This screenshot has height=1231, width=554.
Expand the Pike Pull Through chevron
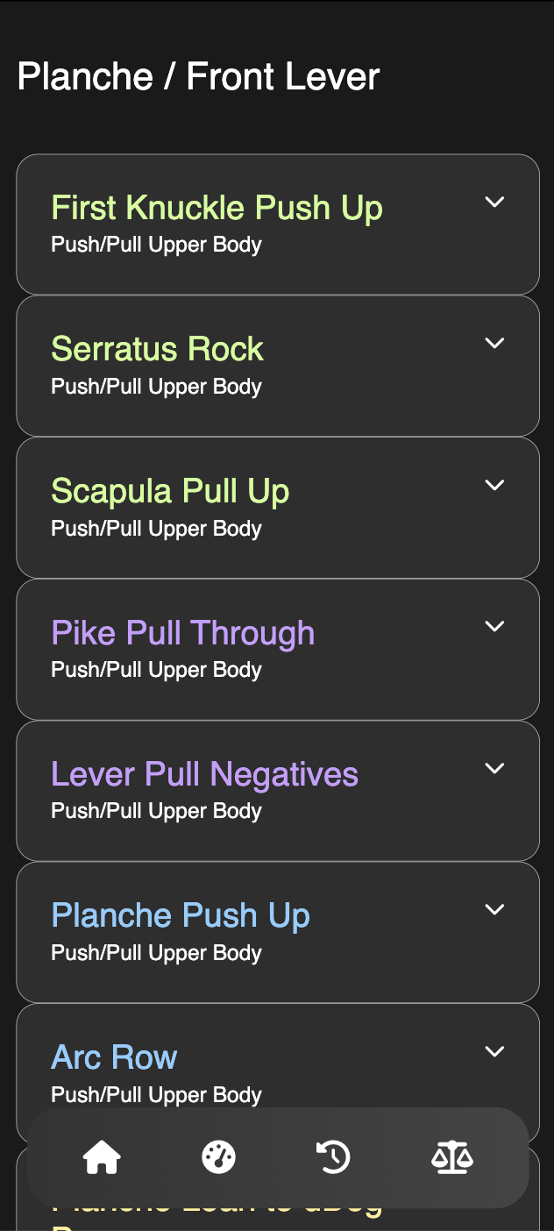[x=495, y=627]
